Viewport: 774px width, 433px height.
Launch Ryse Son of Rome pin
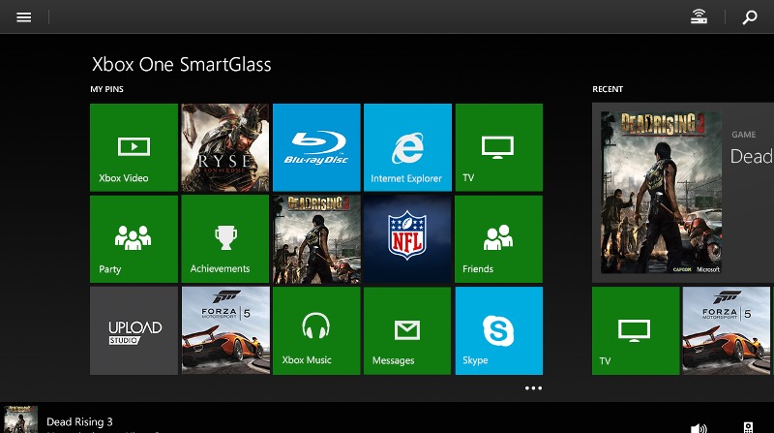click(x=225, y=147)
